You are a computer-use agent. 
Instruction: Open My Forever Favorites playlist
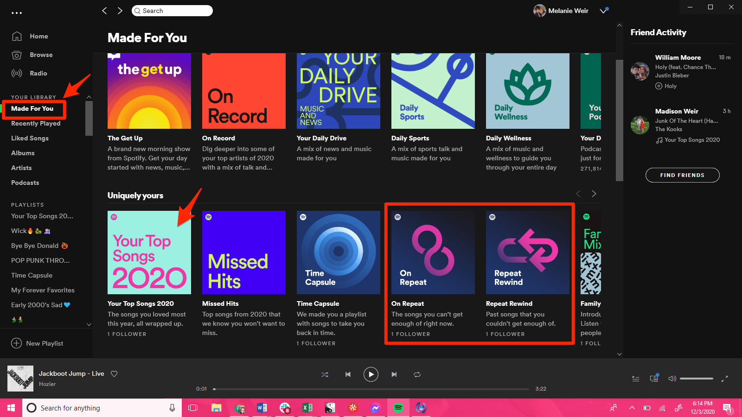[x=43, y=290]
